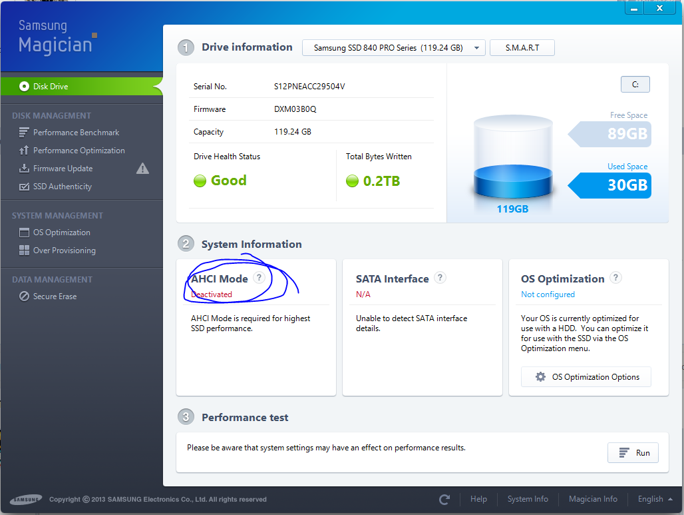This screenshot has height=515, width=684.
Task: Open the Disk Drive section
Action: [82, 87]
